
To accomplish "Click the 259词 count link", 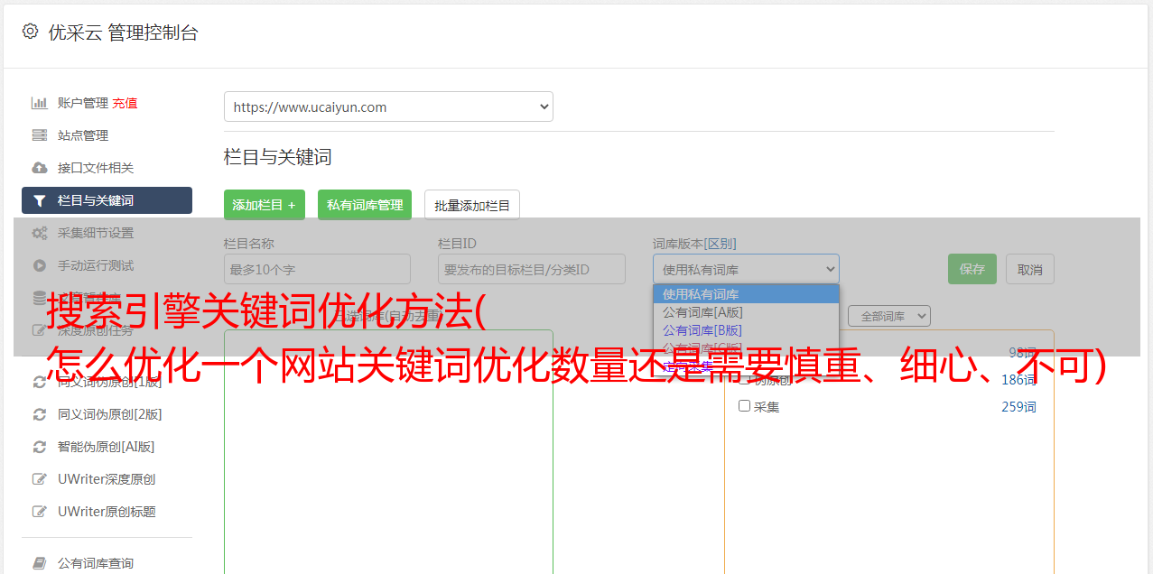I will (x=1018, y=407).
